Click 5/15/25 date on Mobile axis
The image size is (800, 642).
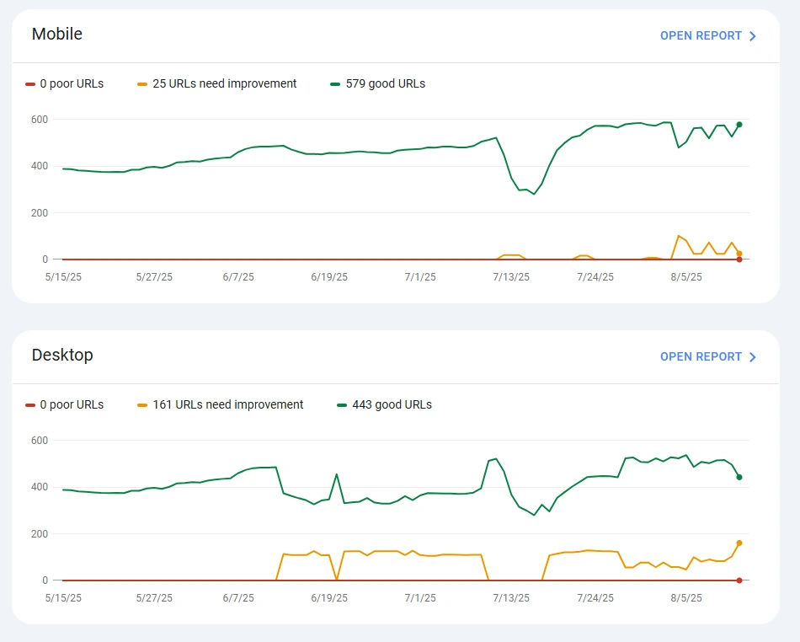point(63,277)
